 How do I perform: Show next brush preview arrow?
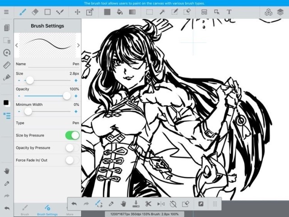[x=78, y=45]
